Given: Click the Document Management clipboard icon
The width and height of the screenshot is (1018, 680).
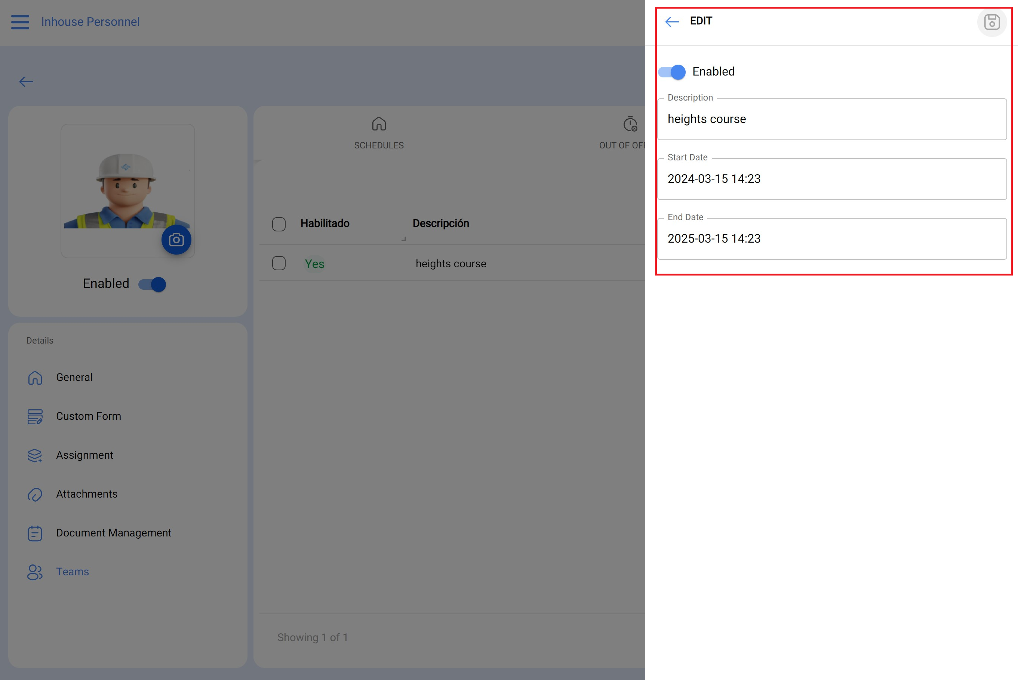Looking at the screenshot, I should (x=35, y=533).
